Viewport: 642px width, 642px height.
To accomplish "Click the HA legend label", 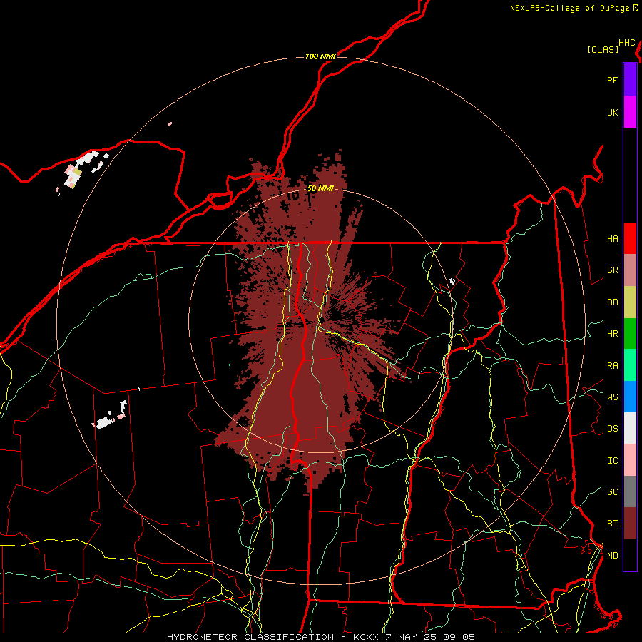I will (612, 238).
